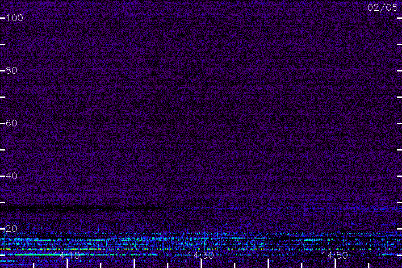Click the 14:30 time axis label

click(x=201, y=255)
